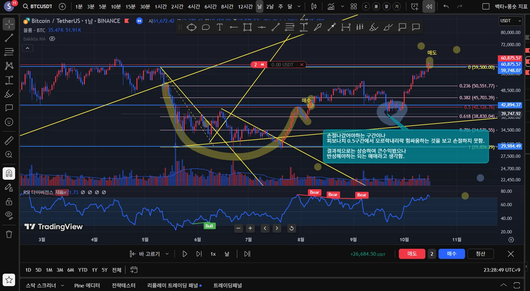Click the red 매도 sell button
530x291 pixels.
[x=412, y=254]
